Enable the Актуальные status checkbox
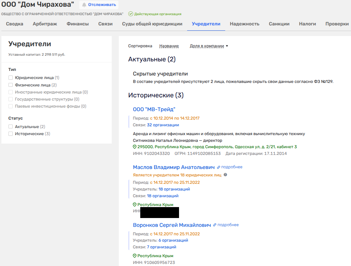This screenshot has height=266, width=351. (x=11, y=127)
